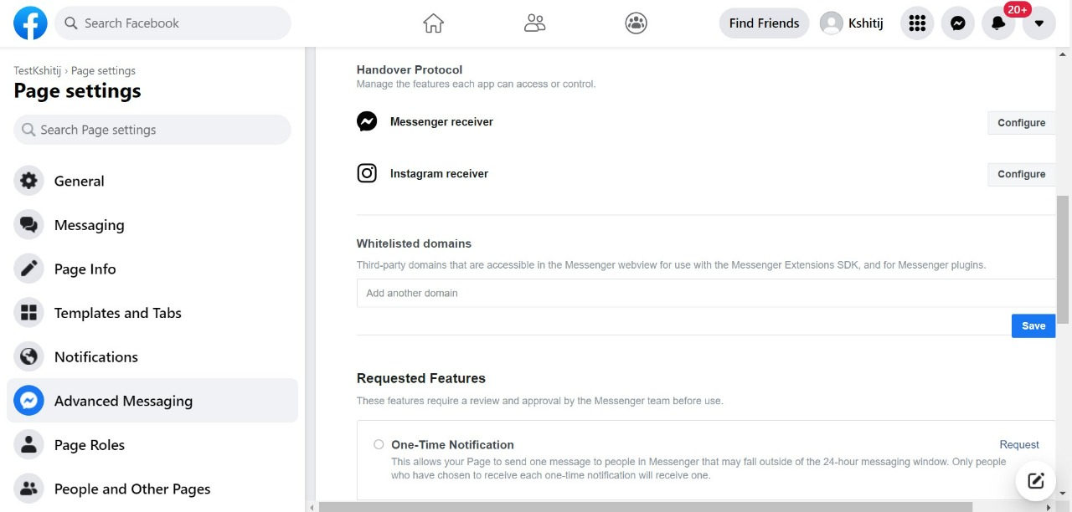Open Messaging settings
1072x512 pixels.
(152, 225)
